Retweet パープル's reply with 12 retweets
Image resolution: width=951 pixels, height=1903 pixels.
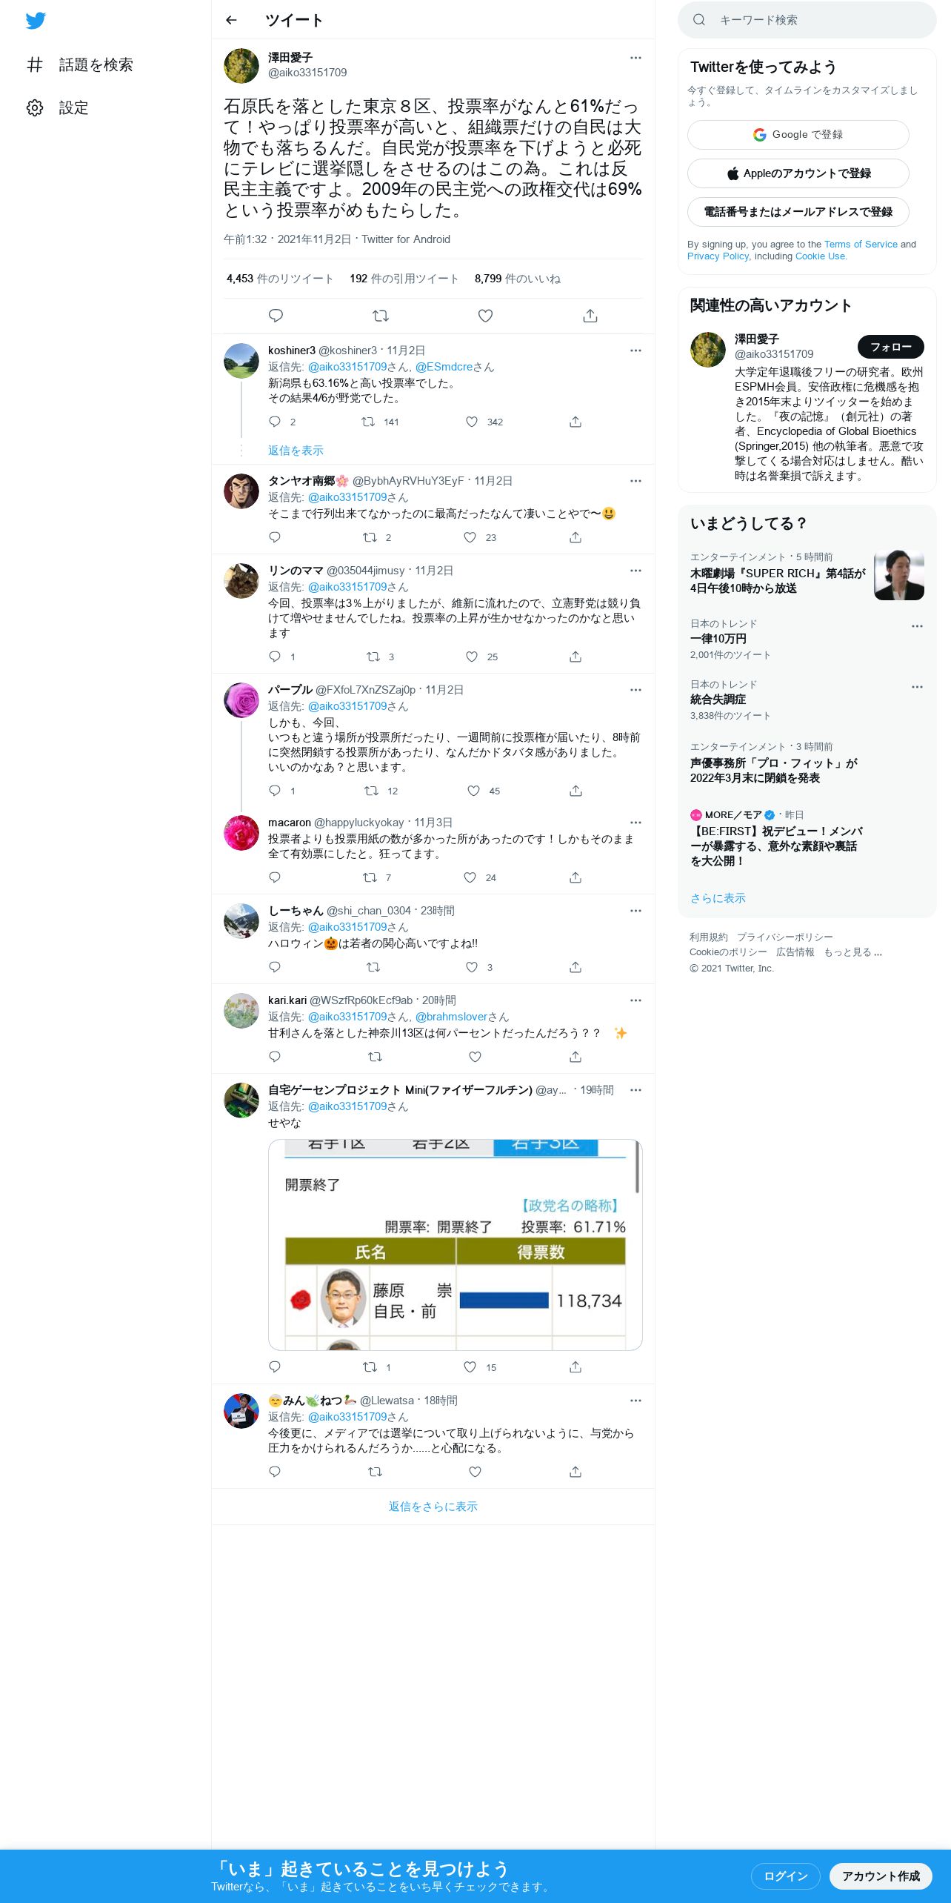(371, 791)
